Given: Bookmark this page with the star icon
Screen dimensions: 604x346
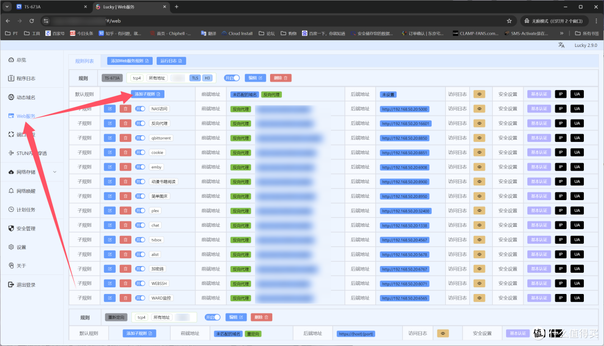Looking at the screenshot, I should click(x=509, y=21).
